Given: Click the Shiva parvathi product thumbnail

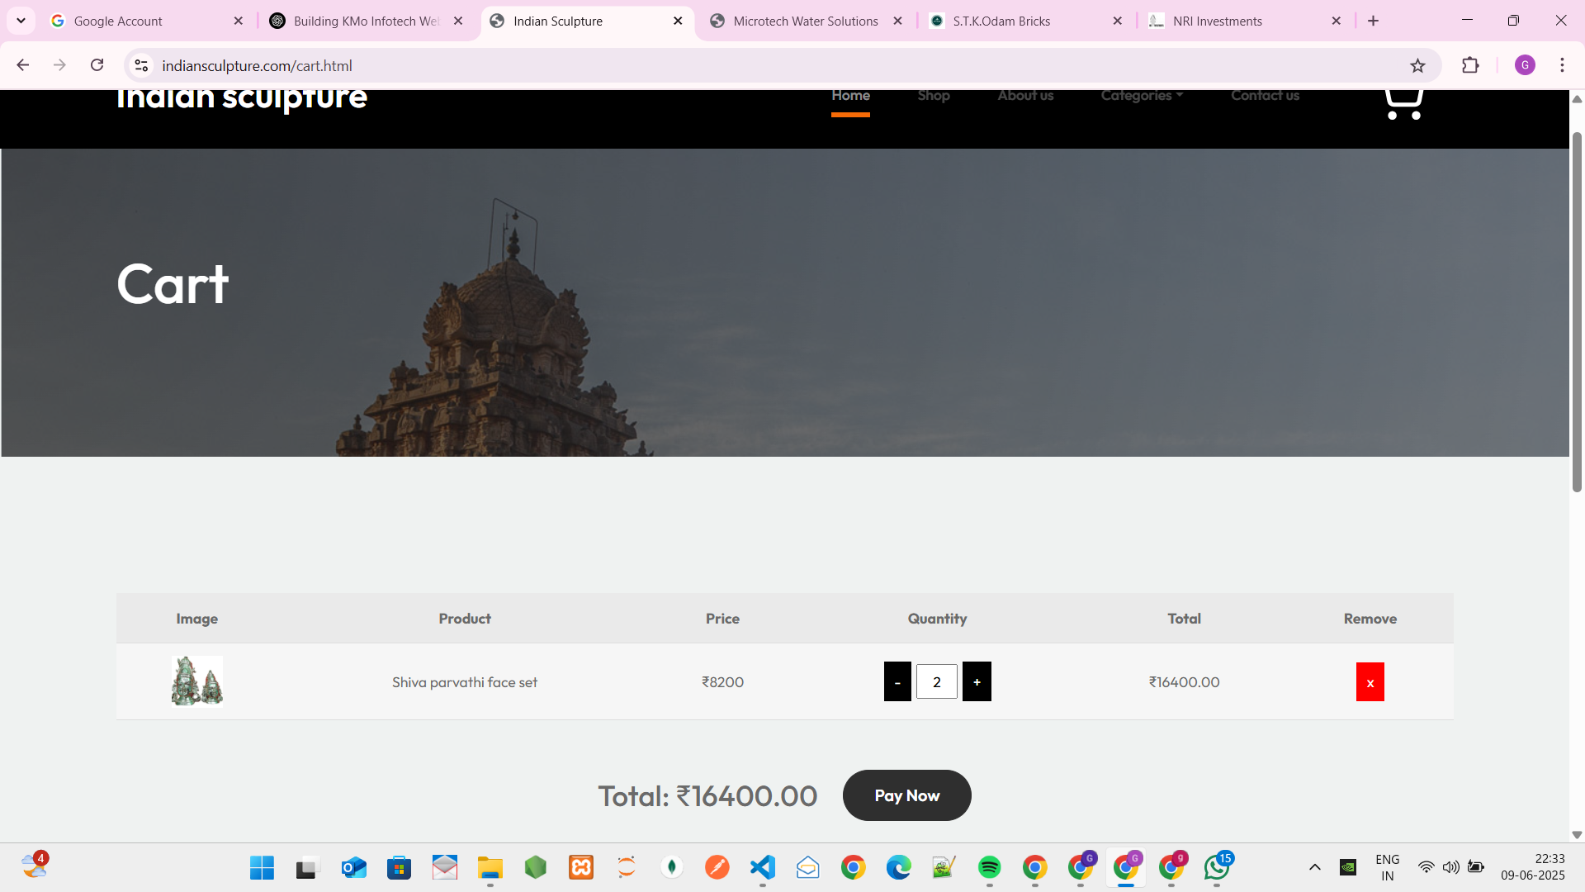Looking at the screenshot, I should point(196,681).
